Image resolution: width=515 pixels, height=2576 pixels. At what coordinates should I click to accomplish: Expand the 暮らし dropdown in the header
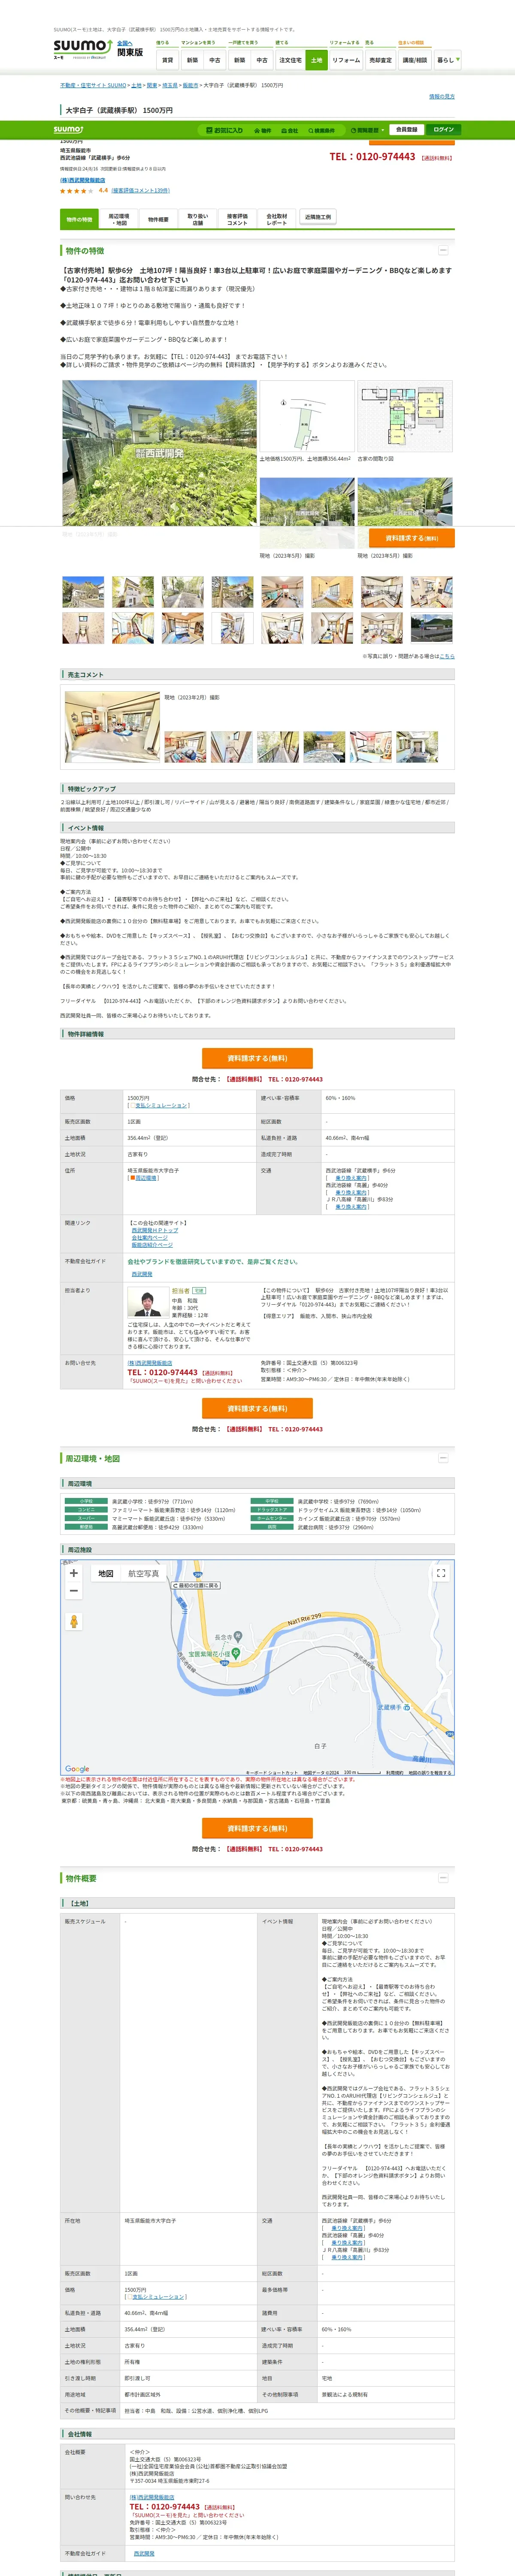447,60
